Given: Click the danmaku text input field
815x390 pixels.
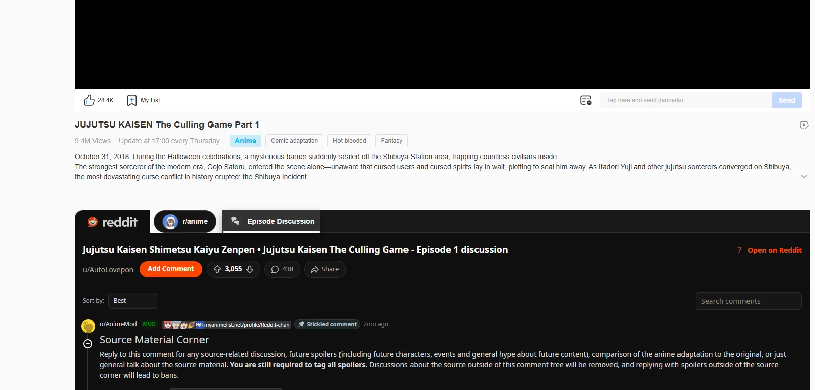Looking at the screenshot, I should 686,100.
